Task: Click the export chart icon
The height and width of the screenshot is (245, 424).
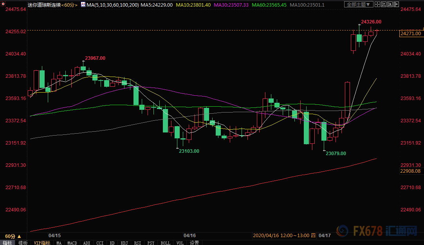Action: coord(396,4)
